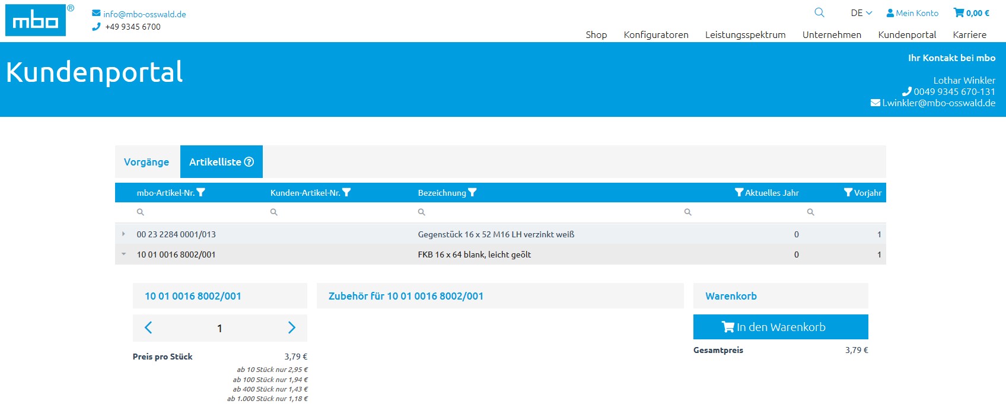Email l.winkler@mbo-osswald.de contact link
The height and width of the screenshot is (404, 1006).
[x=938, y=103]
